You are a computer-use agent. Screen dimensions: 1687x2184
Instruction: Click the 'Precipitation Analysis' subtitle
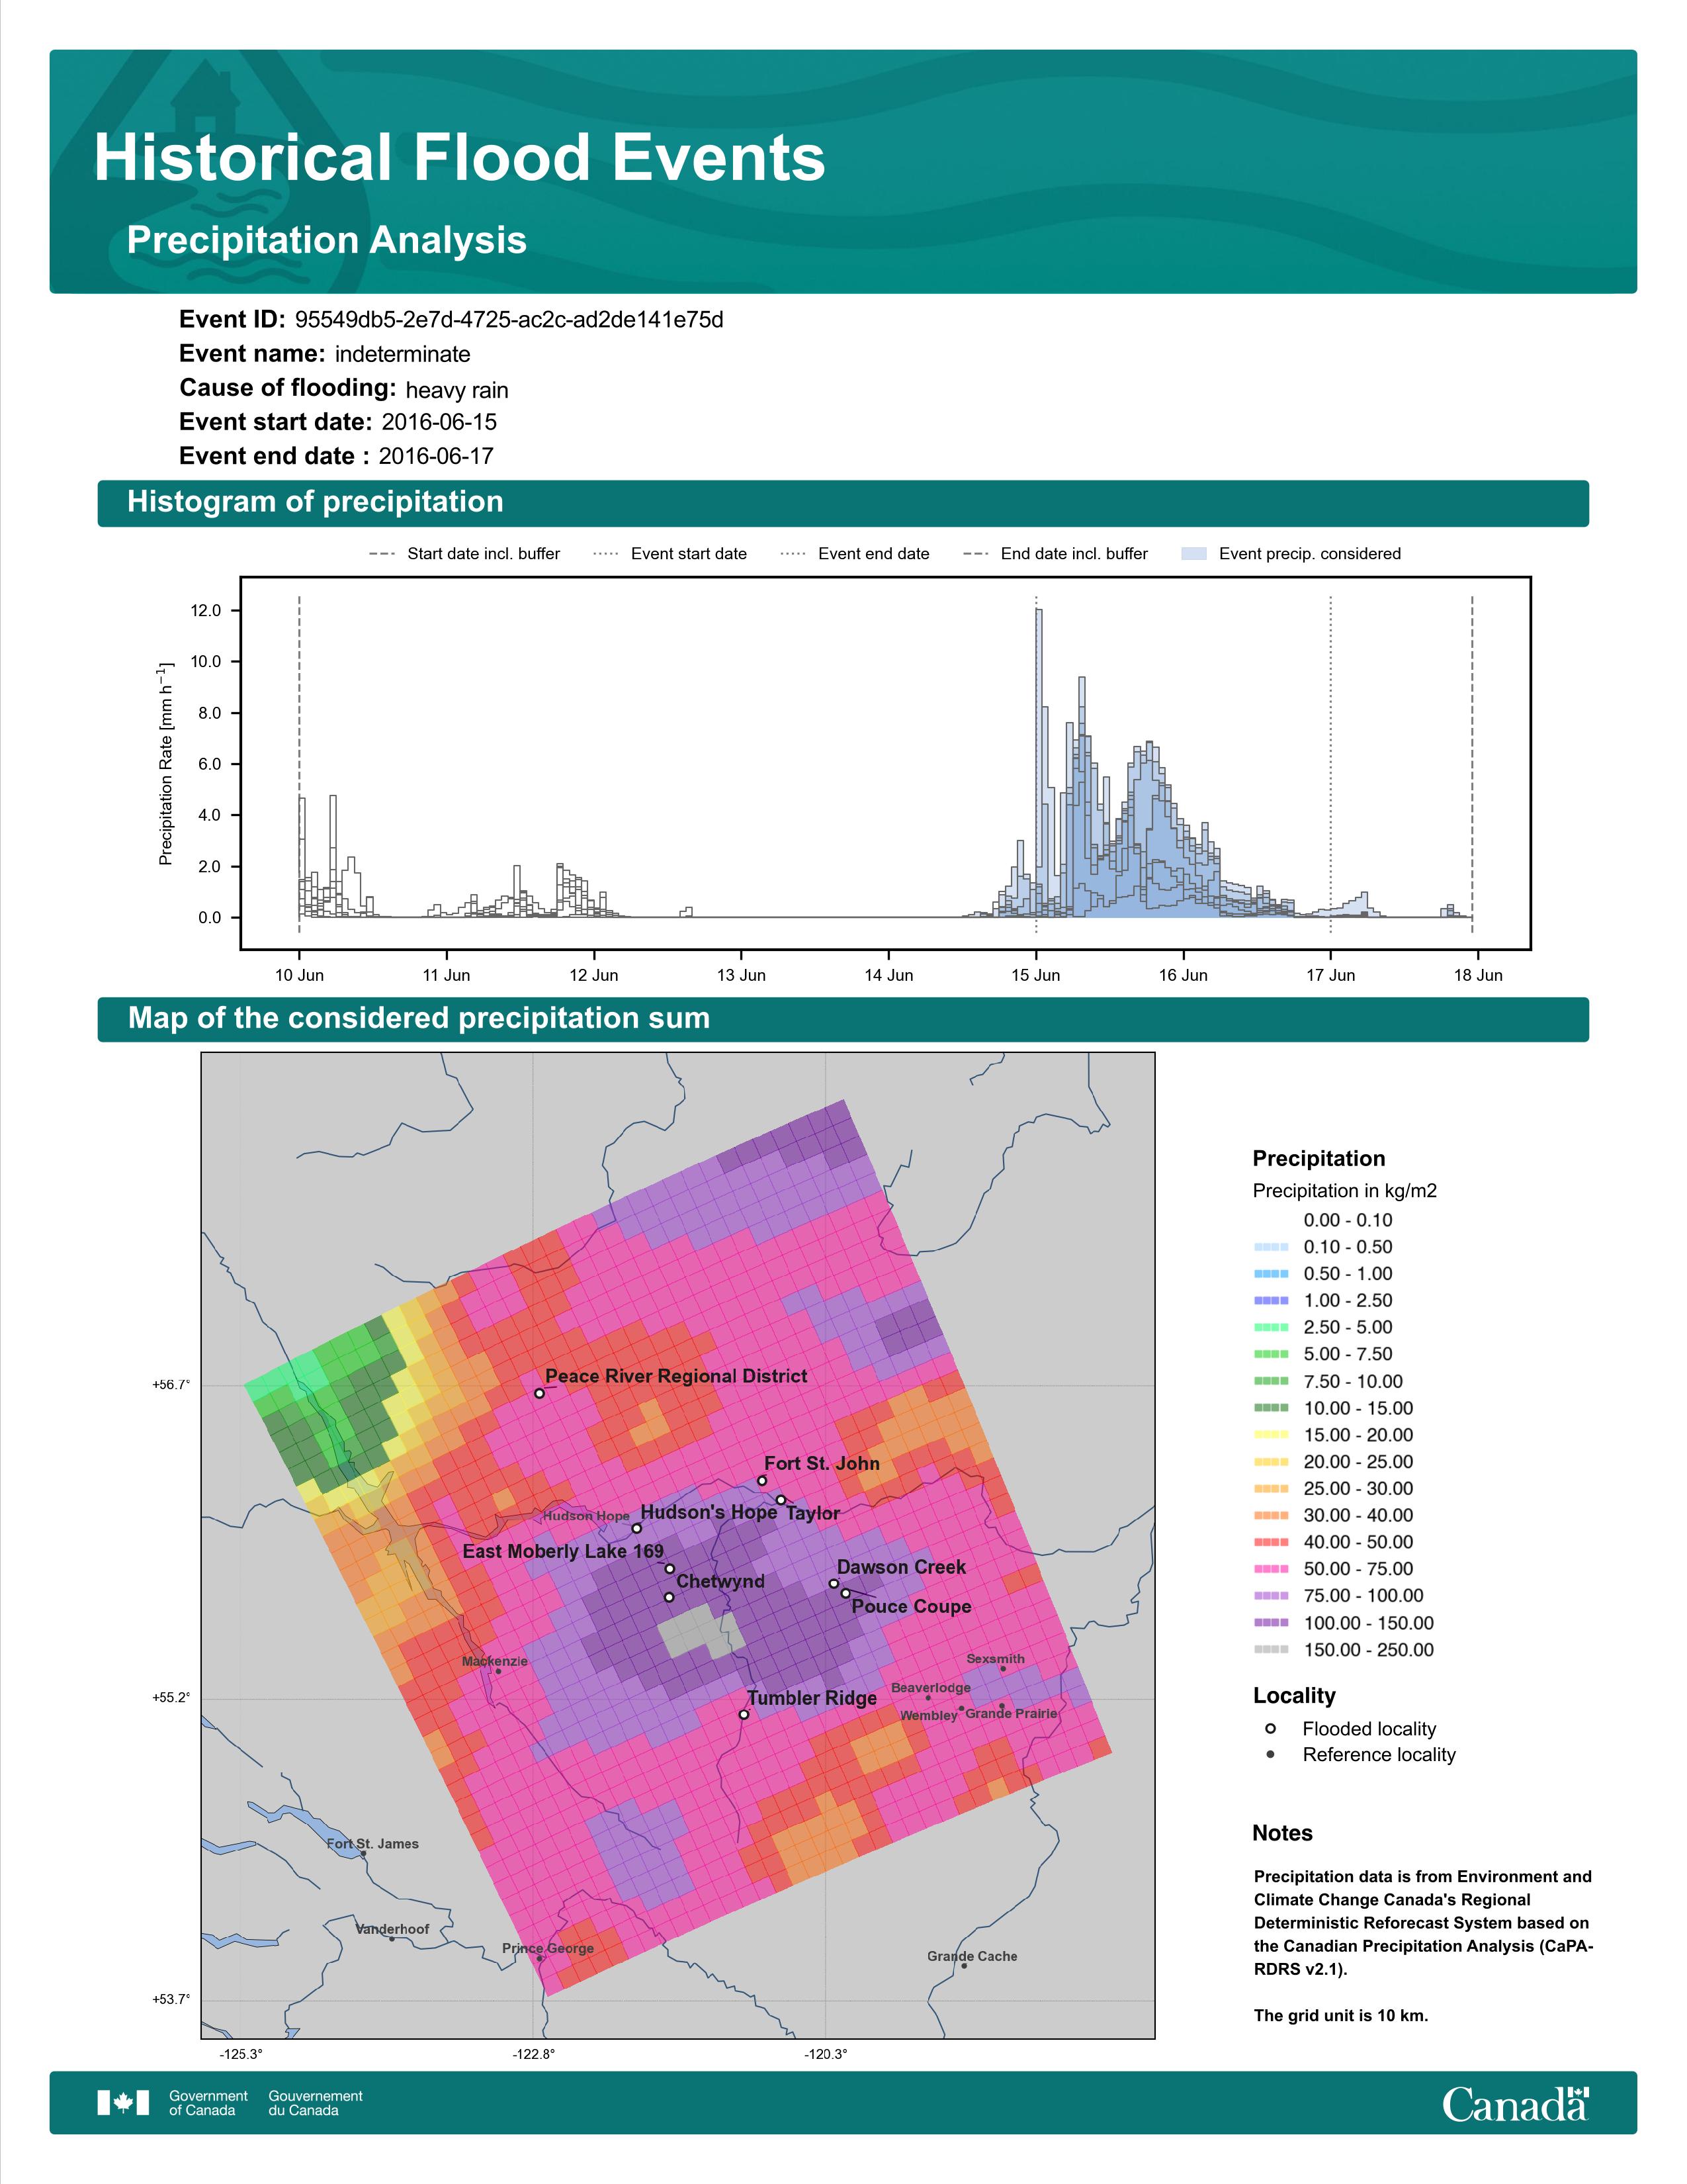327,240
